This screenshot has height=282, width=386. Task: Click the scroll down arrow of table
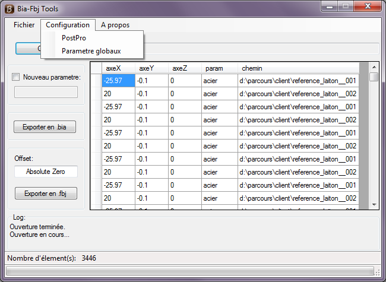coord(374,204)
